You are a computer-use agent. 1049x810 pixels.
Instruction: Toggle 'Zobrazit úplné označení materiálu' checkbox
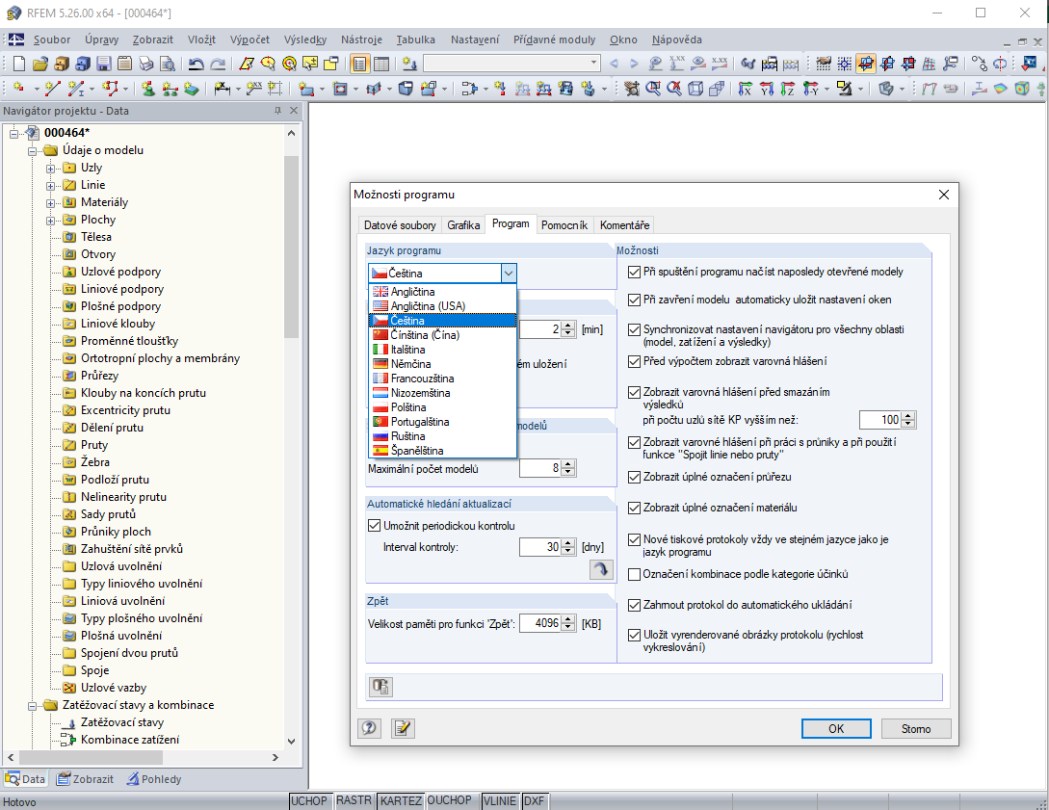[x=634, y=509]
